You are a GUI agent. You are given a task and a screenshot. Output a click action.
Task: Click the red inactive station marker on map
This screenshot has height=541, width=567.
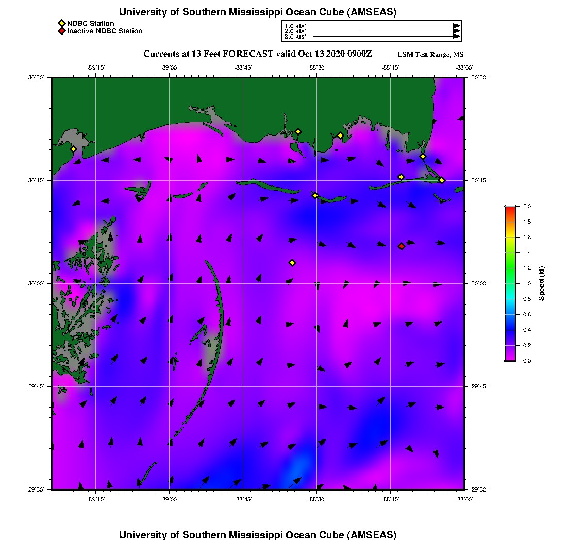pos(402,246)
